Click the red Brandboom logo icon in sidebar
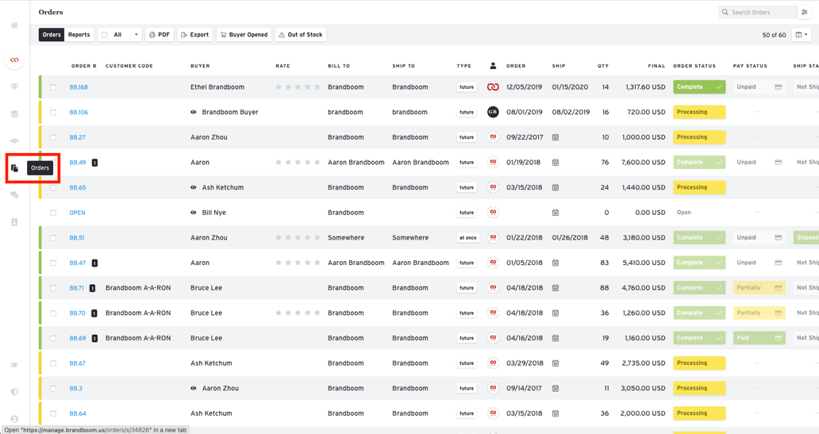Screen dimensions: 819x434 click(x=14, y=60)
